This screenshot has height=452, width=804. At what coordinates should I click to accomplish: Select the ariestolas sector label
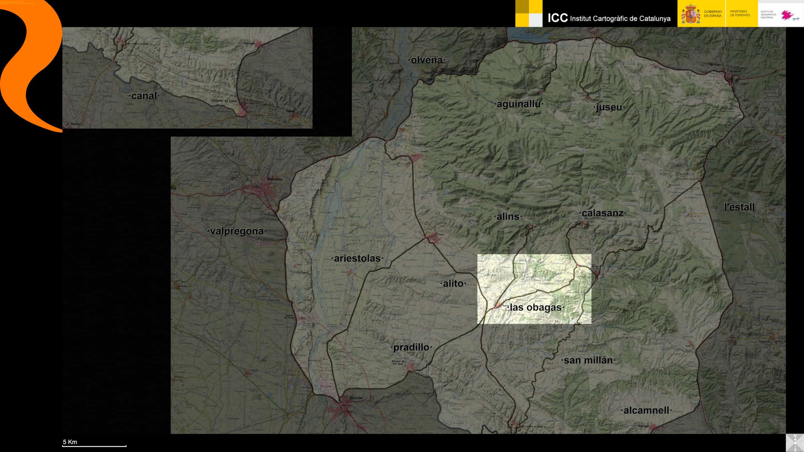pos(357,258)
